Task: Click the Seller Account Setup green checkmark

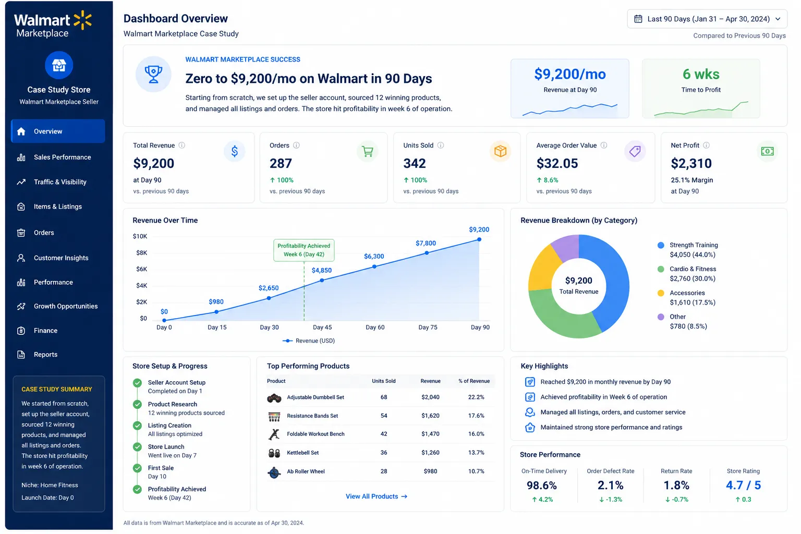Action: [138, 383]
